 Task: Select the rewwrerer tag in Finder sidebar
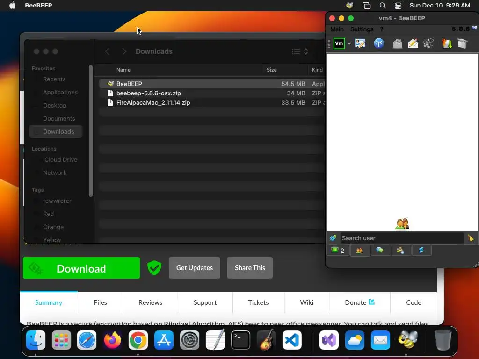pyautogui.click(x=57, y=201)
